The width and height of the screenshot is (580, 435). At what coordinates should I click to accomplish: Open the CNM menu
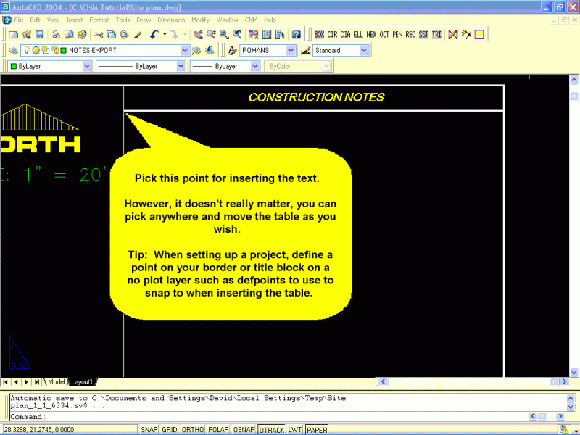(250, 20)
